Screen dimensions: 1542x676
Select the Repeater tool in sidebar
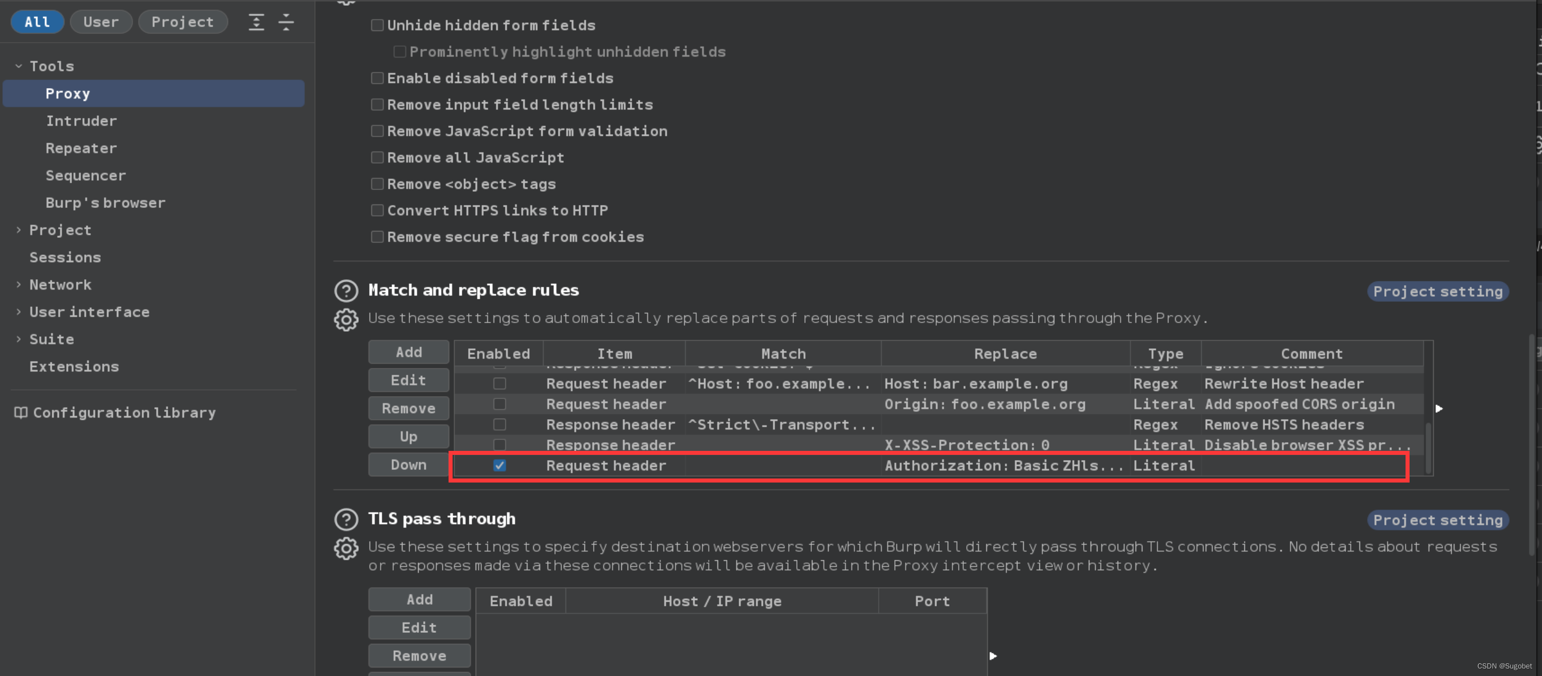[79, 147]
